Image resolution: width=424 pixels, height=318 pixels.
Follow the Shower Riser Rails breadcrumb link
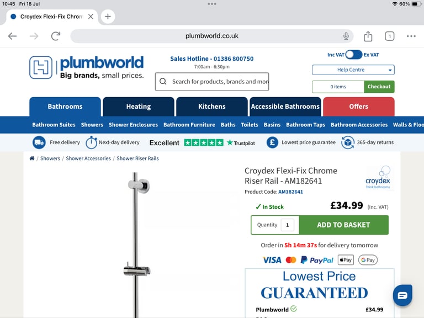tap(137, 158)
